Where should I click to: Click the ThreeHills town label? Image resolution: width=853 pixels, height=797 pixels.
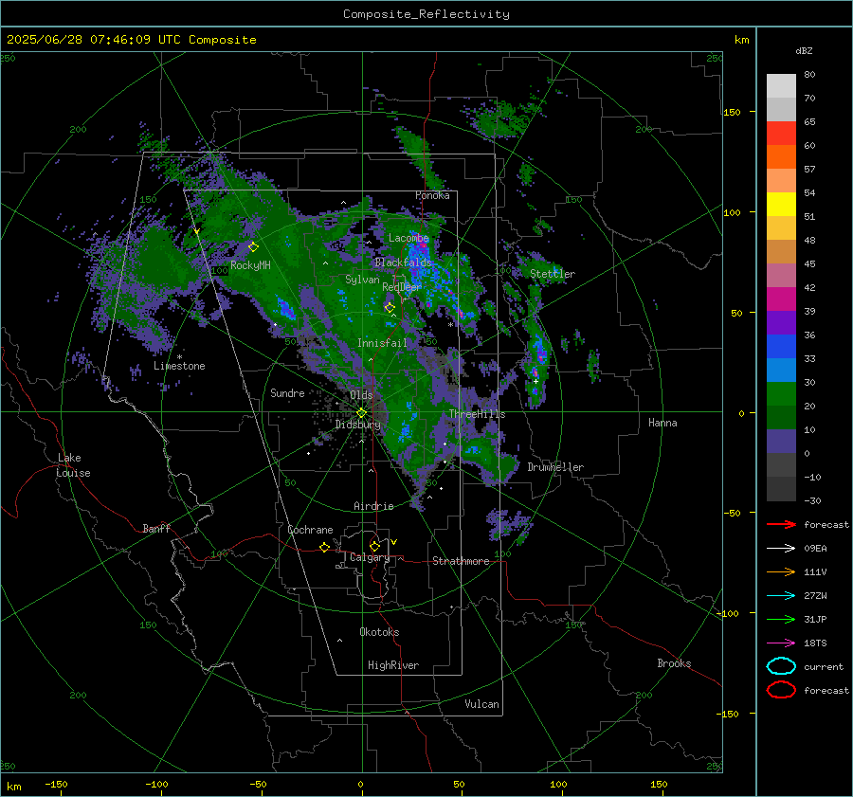477,414
